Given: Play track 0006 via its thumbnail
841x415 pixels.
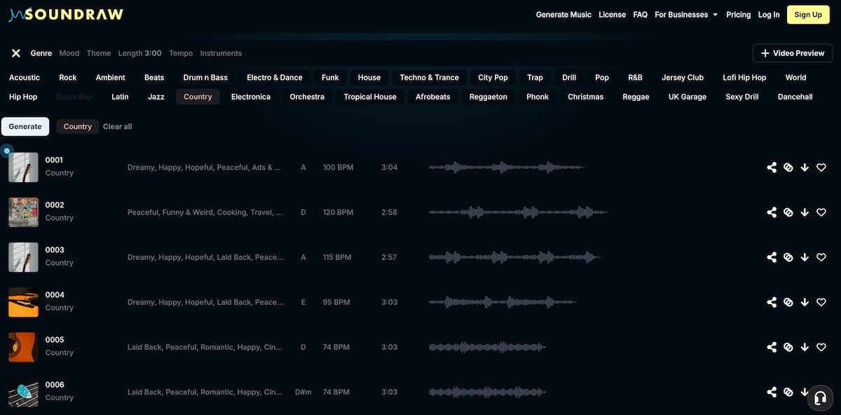Looking at the screenshot, I should click(x=23, y=392).
